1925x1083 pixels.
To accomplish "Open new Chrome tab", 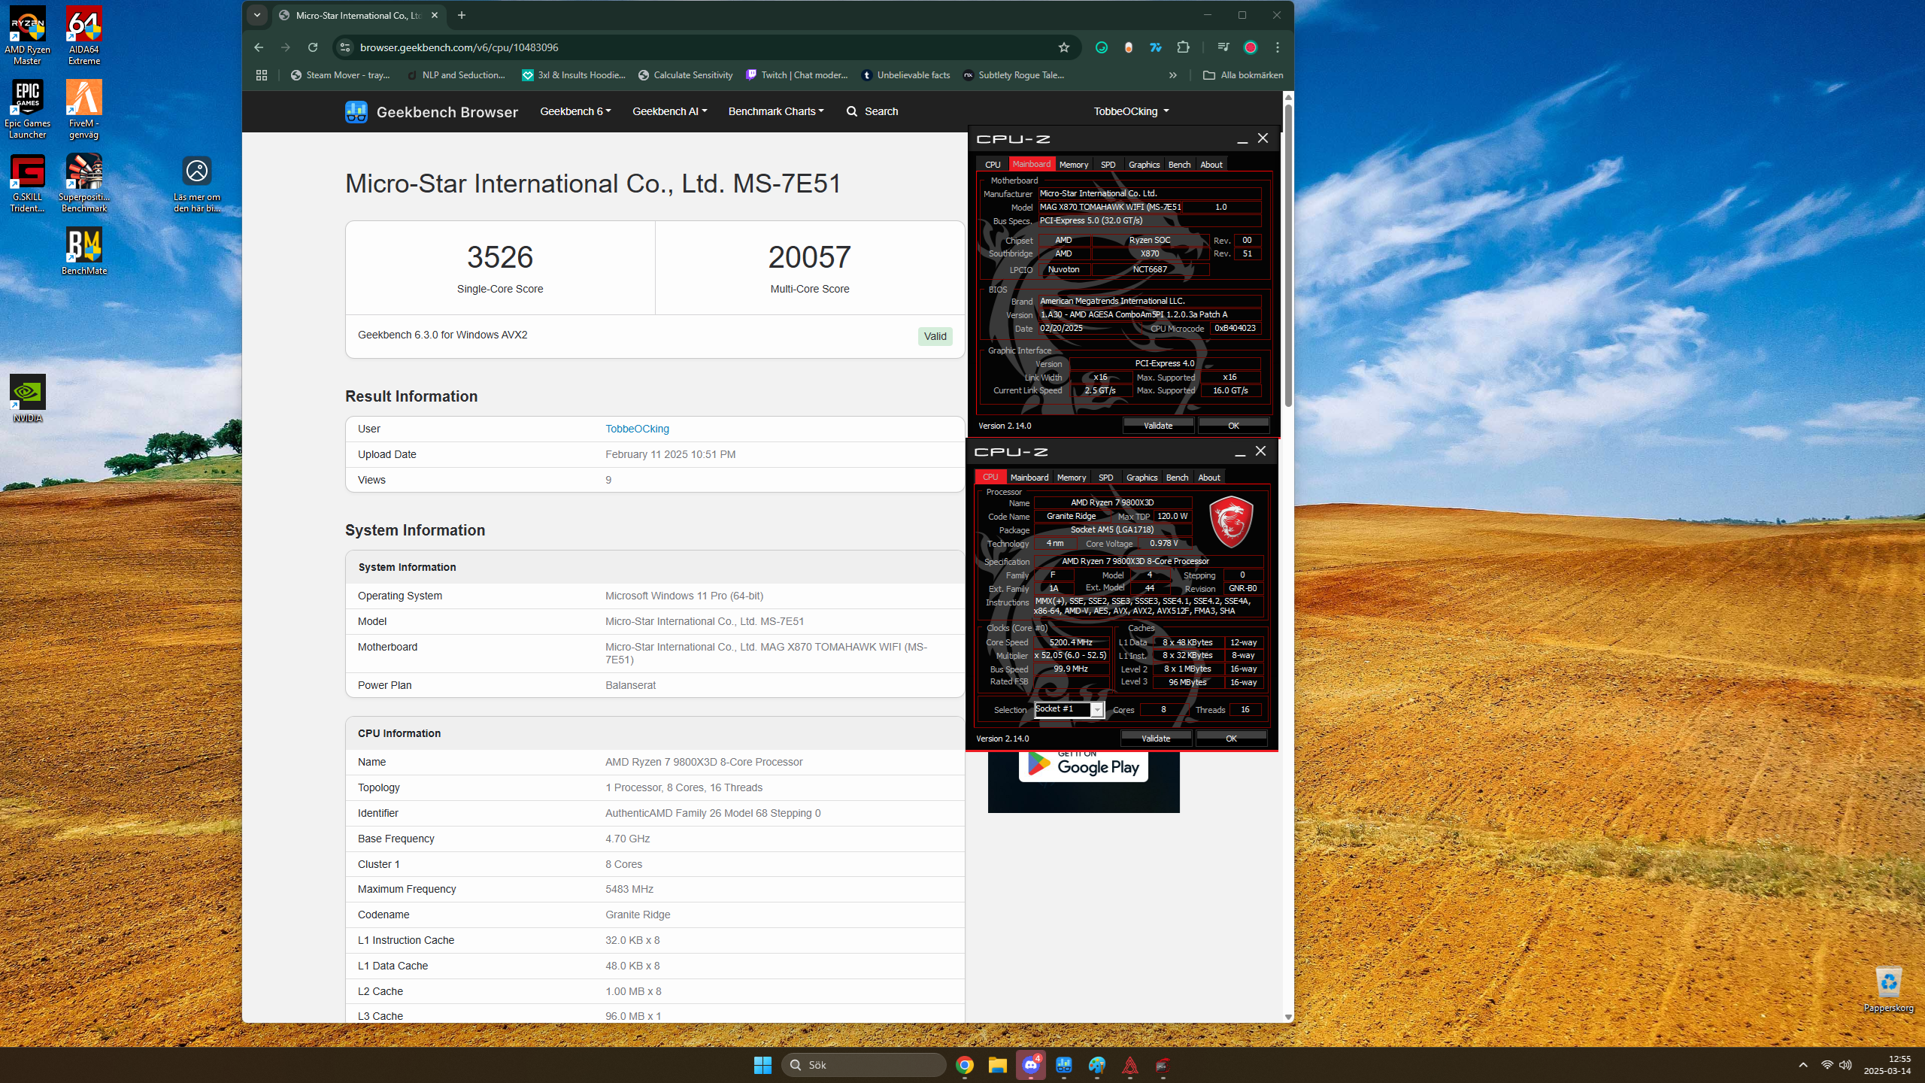I will (x=462, y=15).
